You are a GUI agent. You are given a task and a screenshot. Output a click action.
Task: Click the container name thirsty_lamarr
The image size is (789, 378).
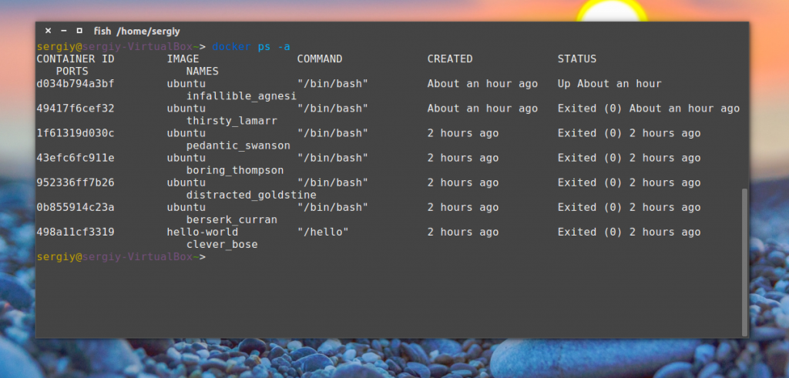click(x=231, y=121)
